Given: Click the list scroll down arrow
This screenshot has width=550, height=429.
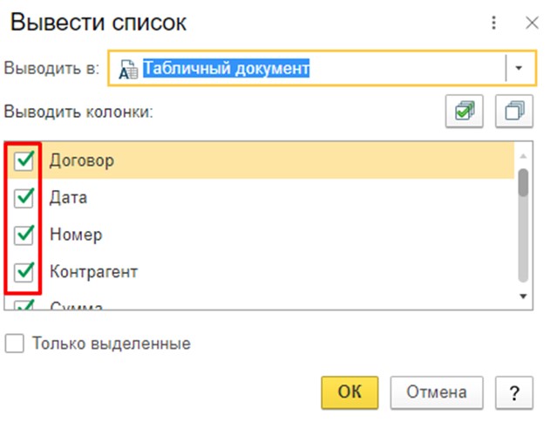Looking at the screenshot, I should (x=523, y=296).
